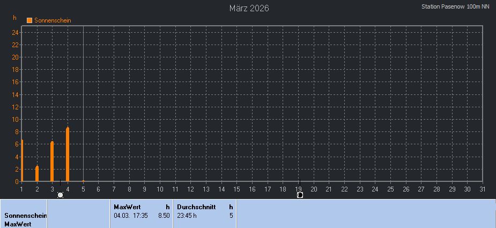
Task: Click day 15 on the x-axis
Action: click(237, 189)
